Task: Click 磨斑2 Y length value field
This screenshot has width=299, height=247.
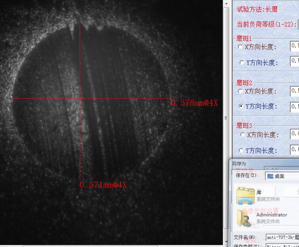Action: pos(294,107)
